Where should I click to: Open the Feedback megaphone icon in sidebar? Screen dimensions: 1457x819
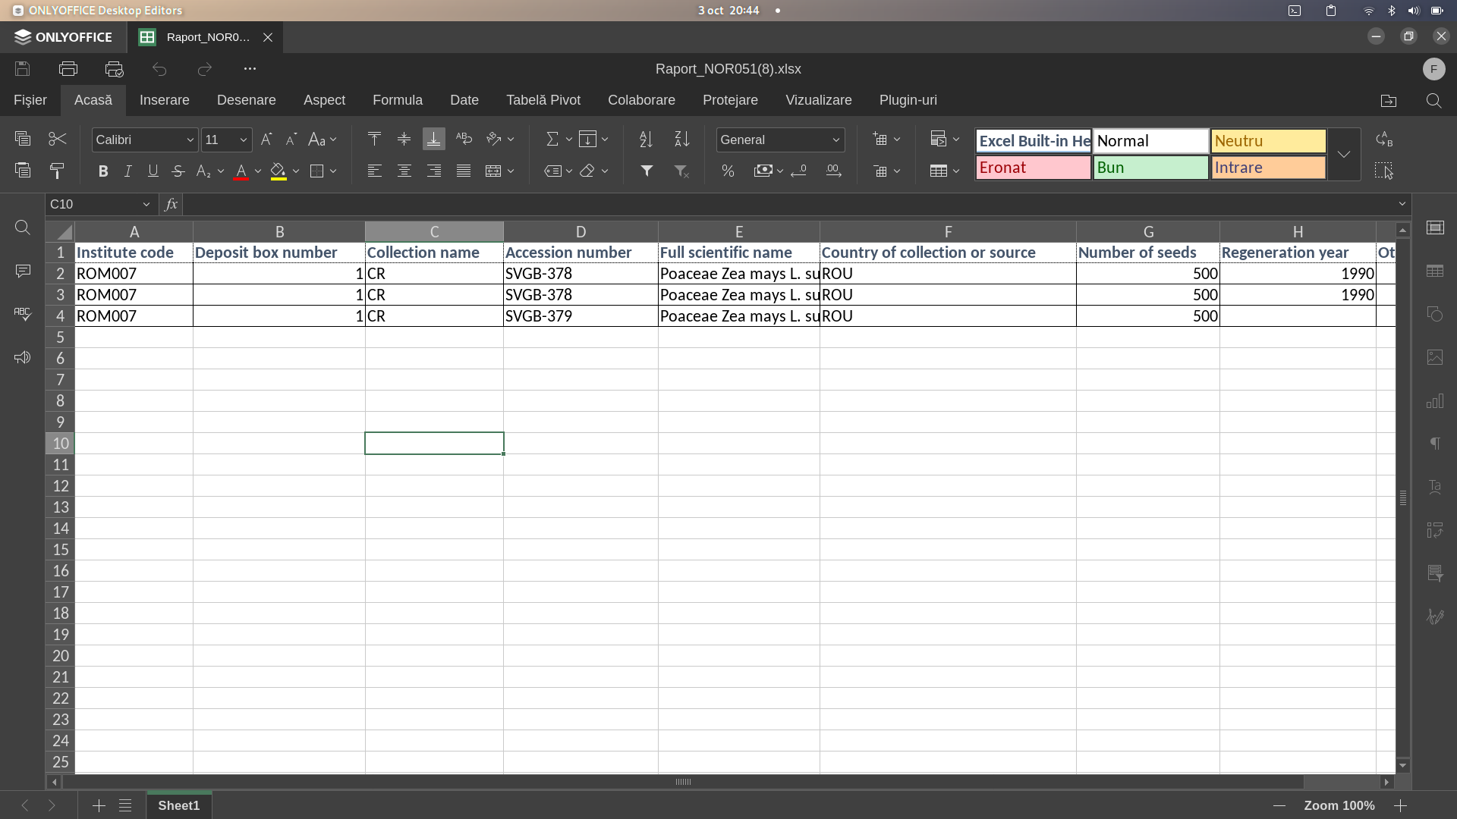(x=23, y=357)
